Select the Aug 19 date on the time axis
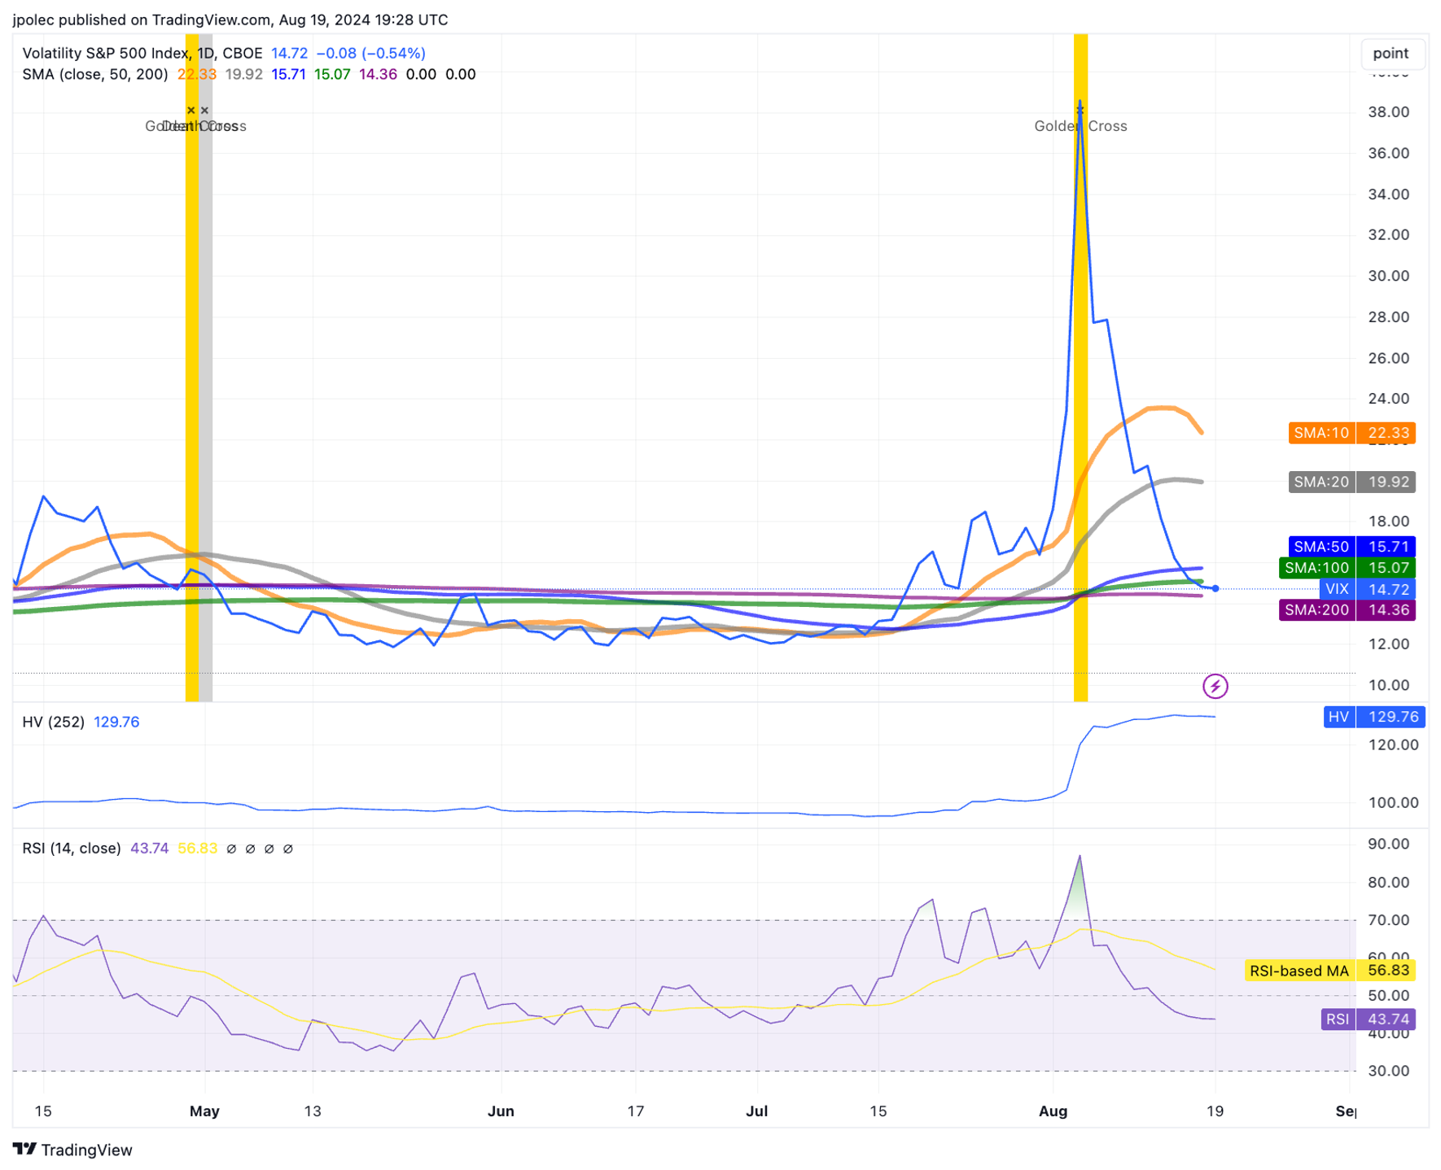The width and height of the screenshot is (1441, 1170). click(x=1215, y=1111)
